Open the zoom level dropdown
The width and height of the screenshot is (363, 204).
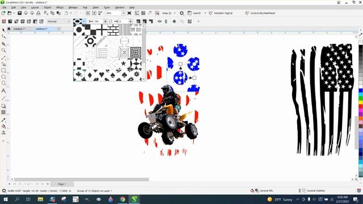[124, 13]
